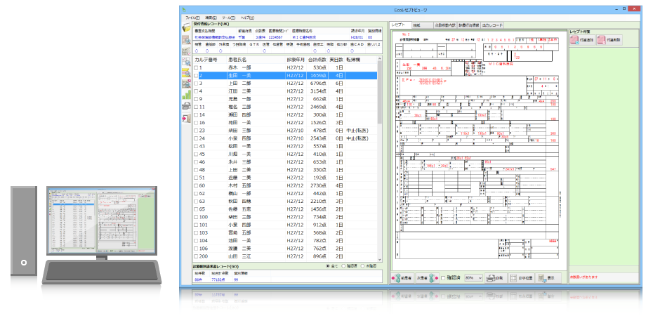Check the box for karte number 3
The height and width of the screenshot is (316, 653).
196,84
